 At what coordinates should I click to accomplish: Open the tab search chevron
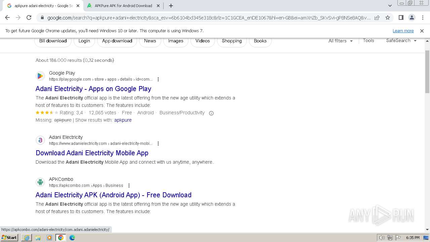pos(390,6)
